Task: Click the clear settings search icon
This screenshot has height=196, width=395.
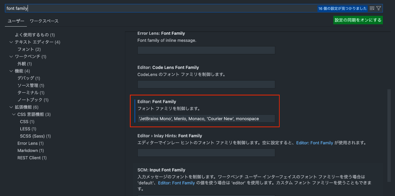Action: [x=372, y=8]
